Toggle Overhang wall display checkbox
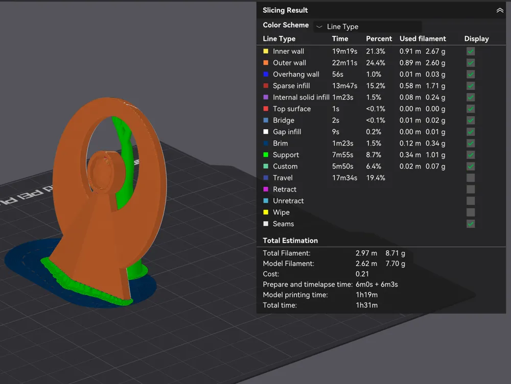511x384 pixels. pyautogui.click(x=470, y=74)
